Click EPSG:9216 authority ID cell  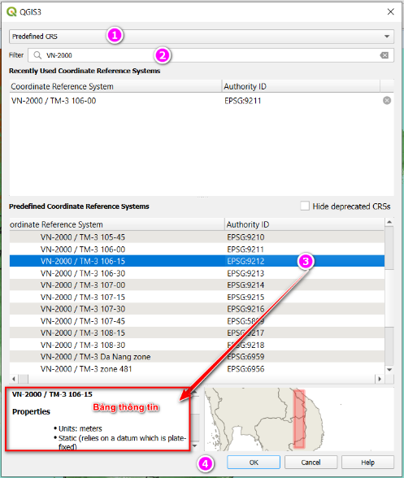click(x=245, y=309)
